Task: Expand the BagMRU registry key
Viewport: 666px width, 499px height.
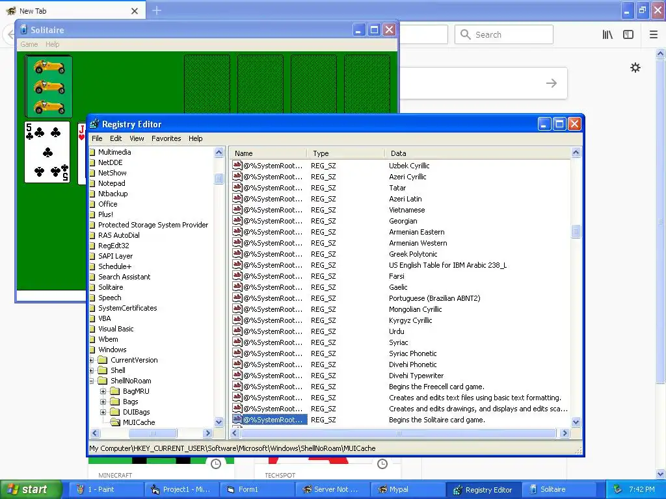Action: point(103,391)
